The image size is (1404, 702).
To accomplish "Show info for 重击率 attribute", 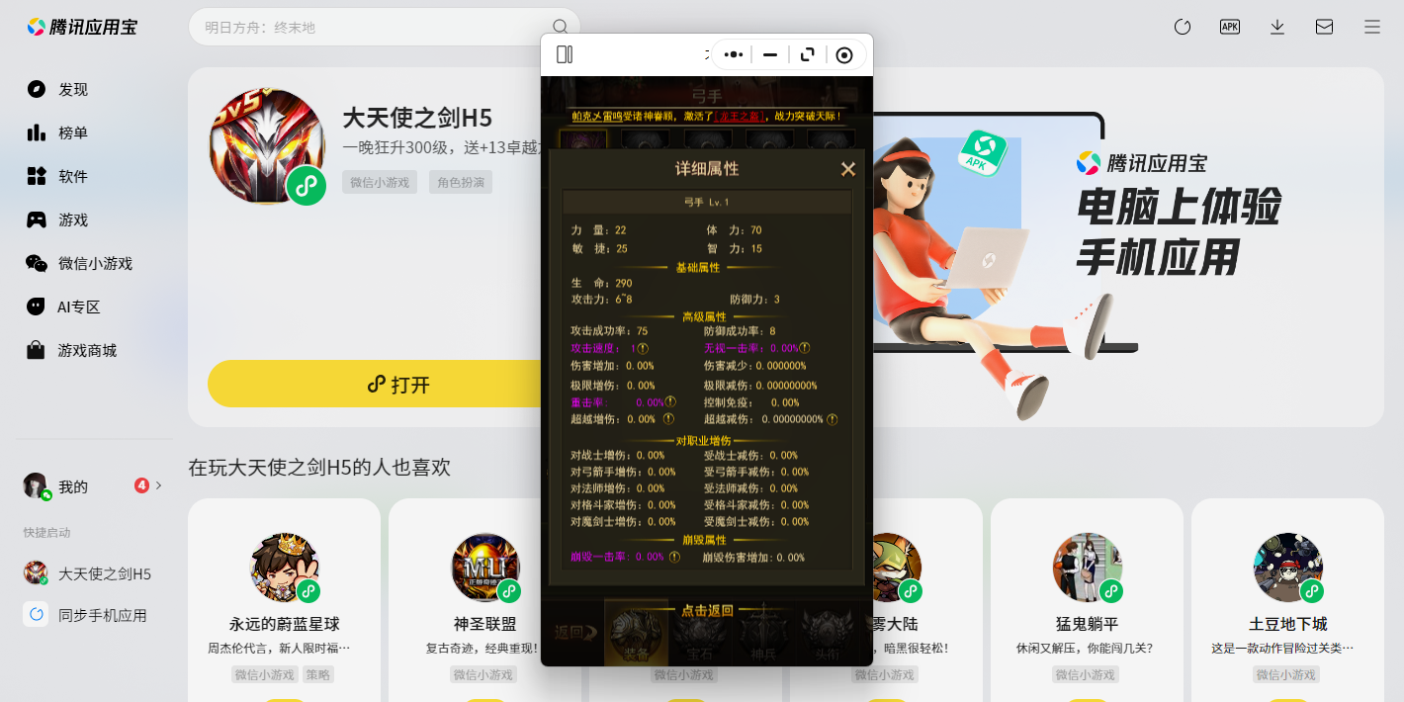I will click(x=670, y=402).
